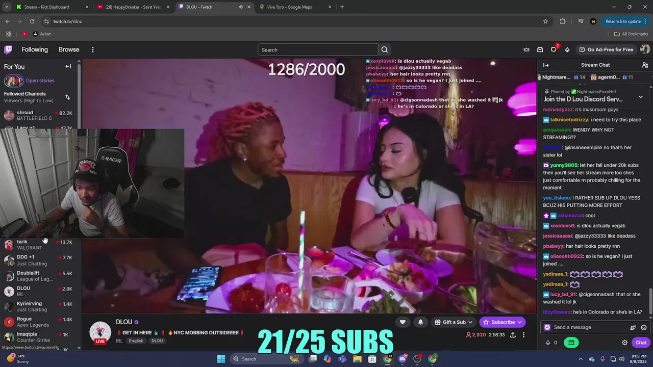Open Discord from the taskbar

pos(403,359)
